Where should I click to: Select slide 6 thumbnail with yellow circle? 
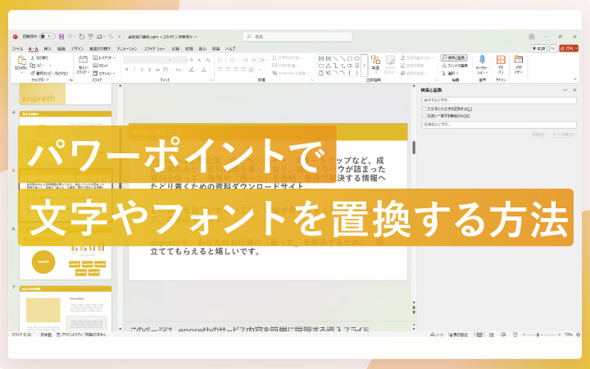tap(66, 258)
